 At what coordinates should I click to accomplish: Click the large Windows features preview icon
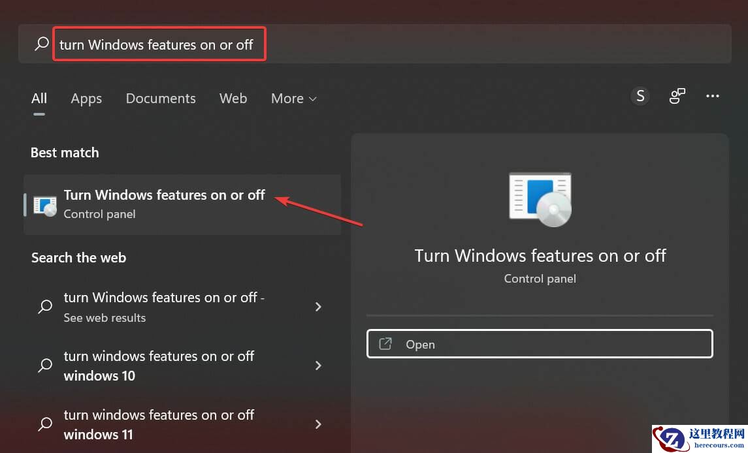click(x=540, y=199)
